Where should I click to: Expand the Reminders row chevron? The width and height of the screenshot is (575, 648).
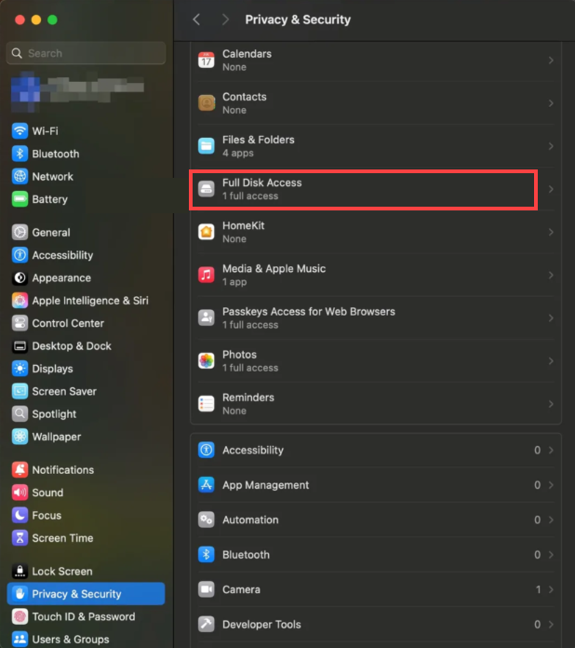click(x=551, y=404)
